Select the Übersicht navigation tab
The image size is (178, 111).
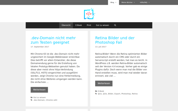tap(66, 25)
